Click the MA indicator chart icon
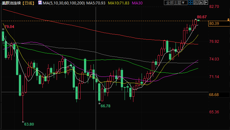Viewport: 230px width, 130px height. coord(40,3)
